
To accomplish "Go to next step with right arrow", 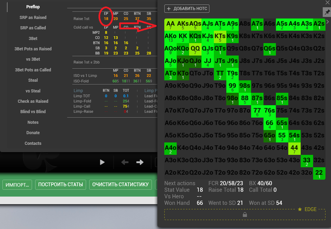I will 140,162.
